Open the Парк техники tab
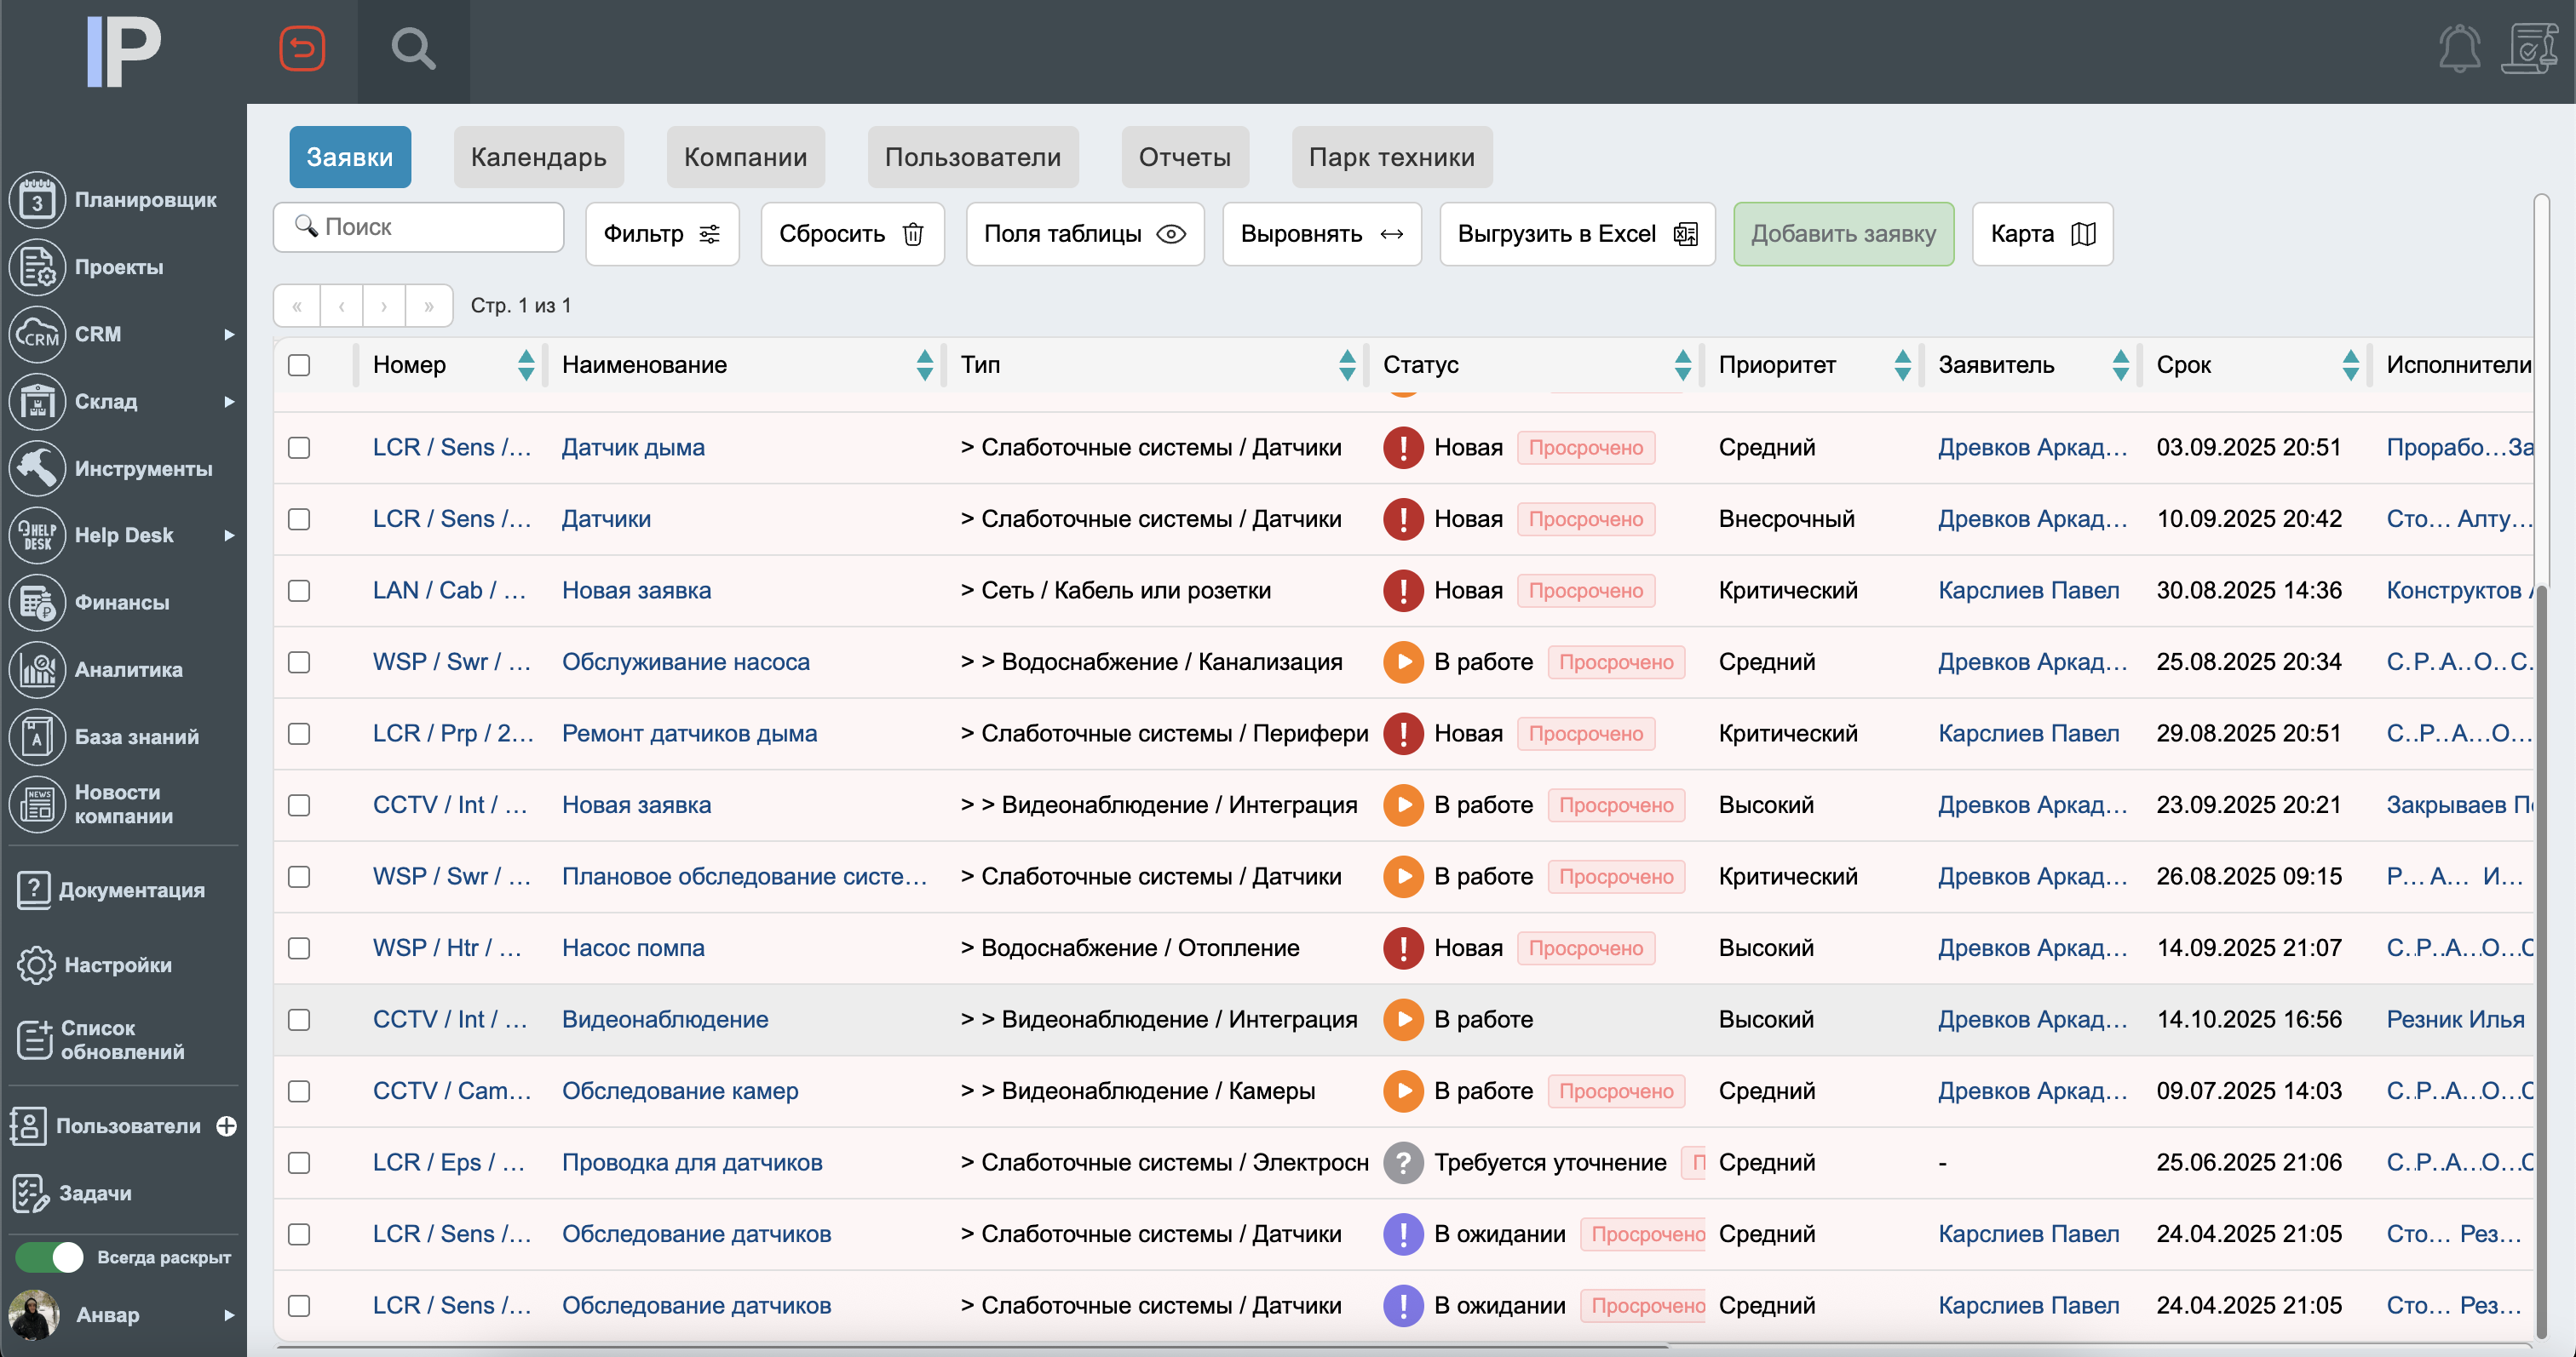The image size is (2576, 1357). [1391, 157]
